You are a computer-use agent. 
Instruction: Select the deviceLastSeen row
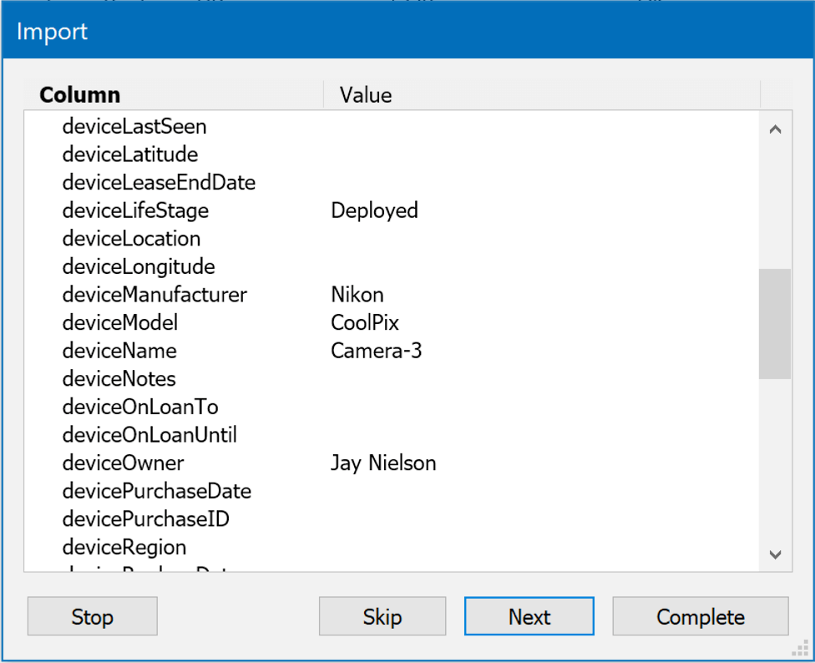pos(134,127)
